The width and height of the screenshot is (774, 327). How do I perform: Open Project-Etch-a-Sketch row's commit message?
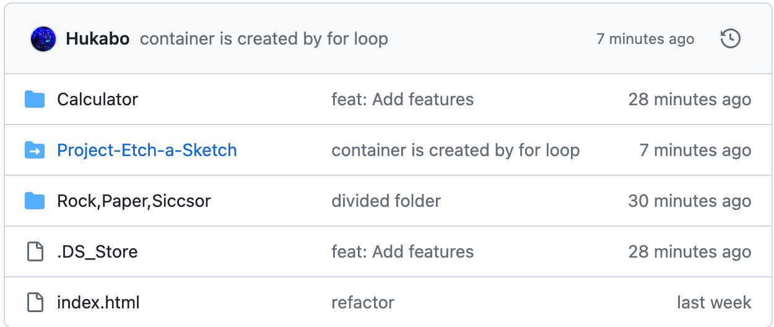click(455, 150)
